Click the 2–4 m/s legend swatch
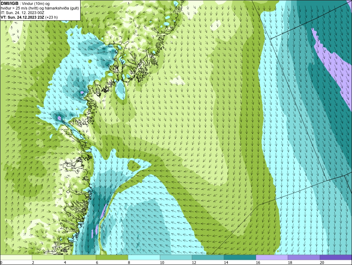 pos(48,257)
